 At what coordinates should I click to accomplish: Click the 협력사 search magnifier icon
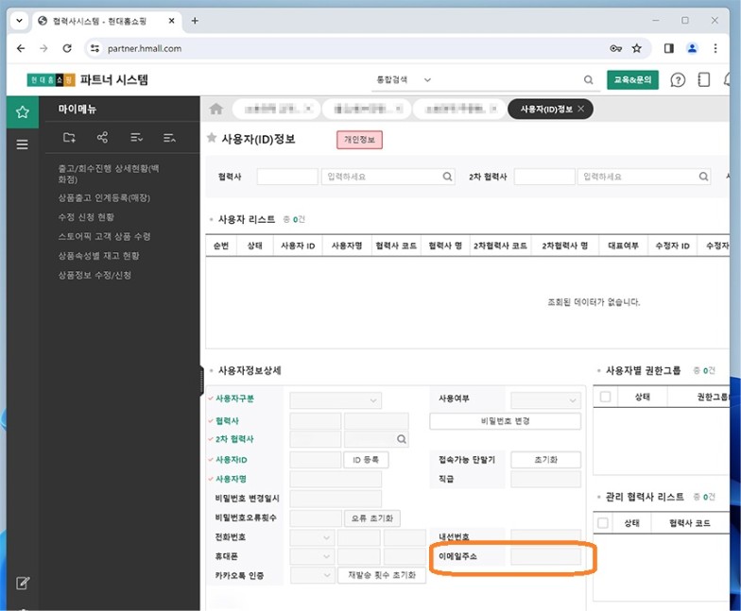447,177
